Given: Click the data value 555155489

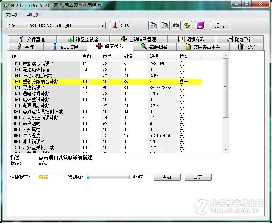Looking at the screenshot, I should tap(160, 136).
